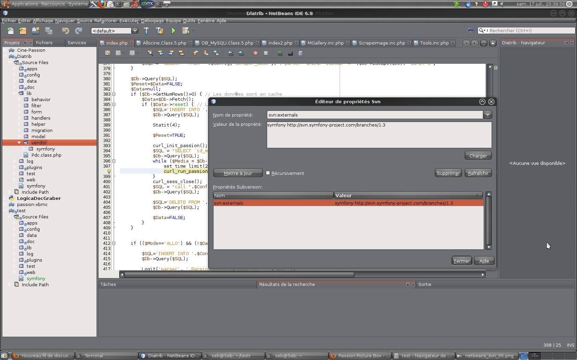Viewport: 577px width, 360px height.
Task: Click the Charger button
Action: point(478,156)
